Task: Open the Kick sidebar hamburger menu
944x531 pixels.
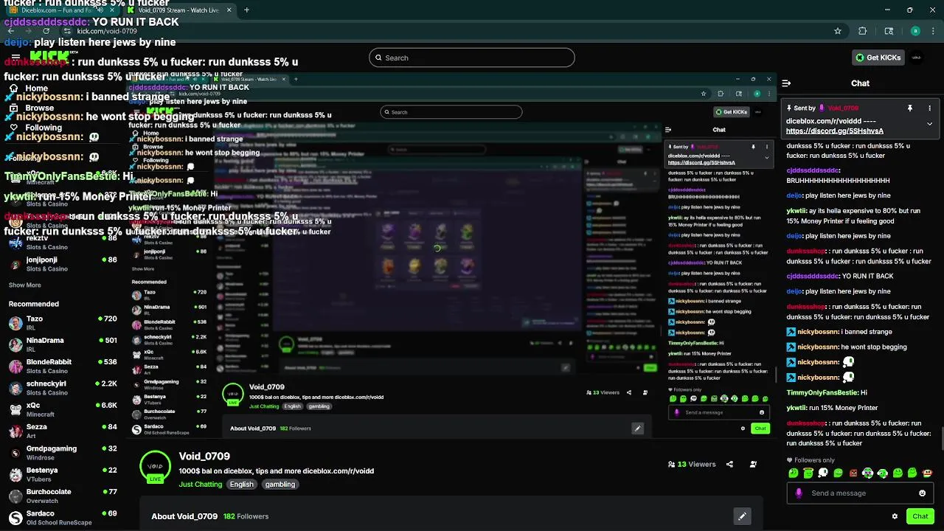Action: (x=15, y=57)
